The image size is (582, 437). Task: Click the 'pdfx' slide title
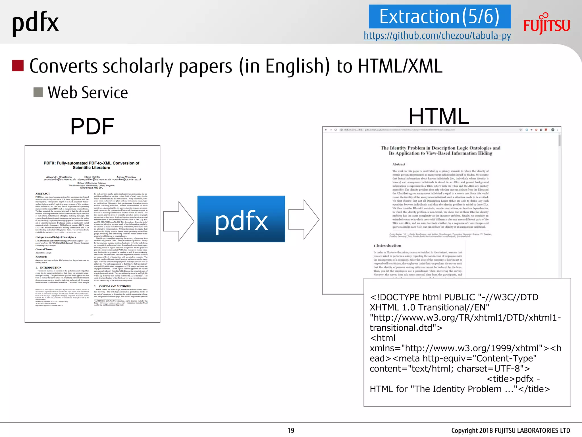tap(35, 23)
